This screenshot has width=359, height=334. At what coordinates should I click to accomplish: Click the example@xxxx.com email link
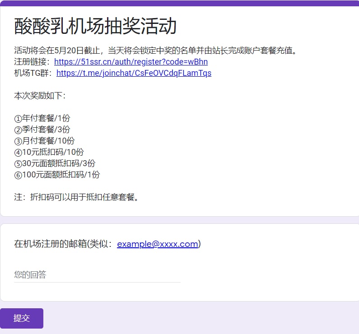point(158,244)
